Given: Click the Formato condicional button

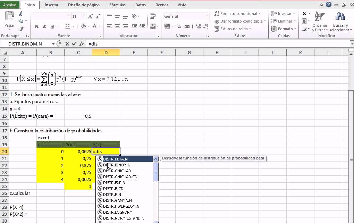Looking at the screenshot, I should (x=239, y=14).
